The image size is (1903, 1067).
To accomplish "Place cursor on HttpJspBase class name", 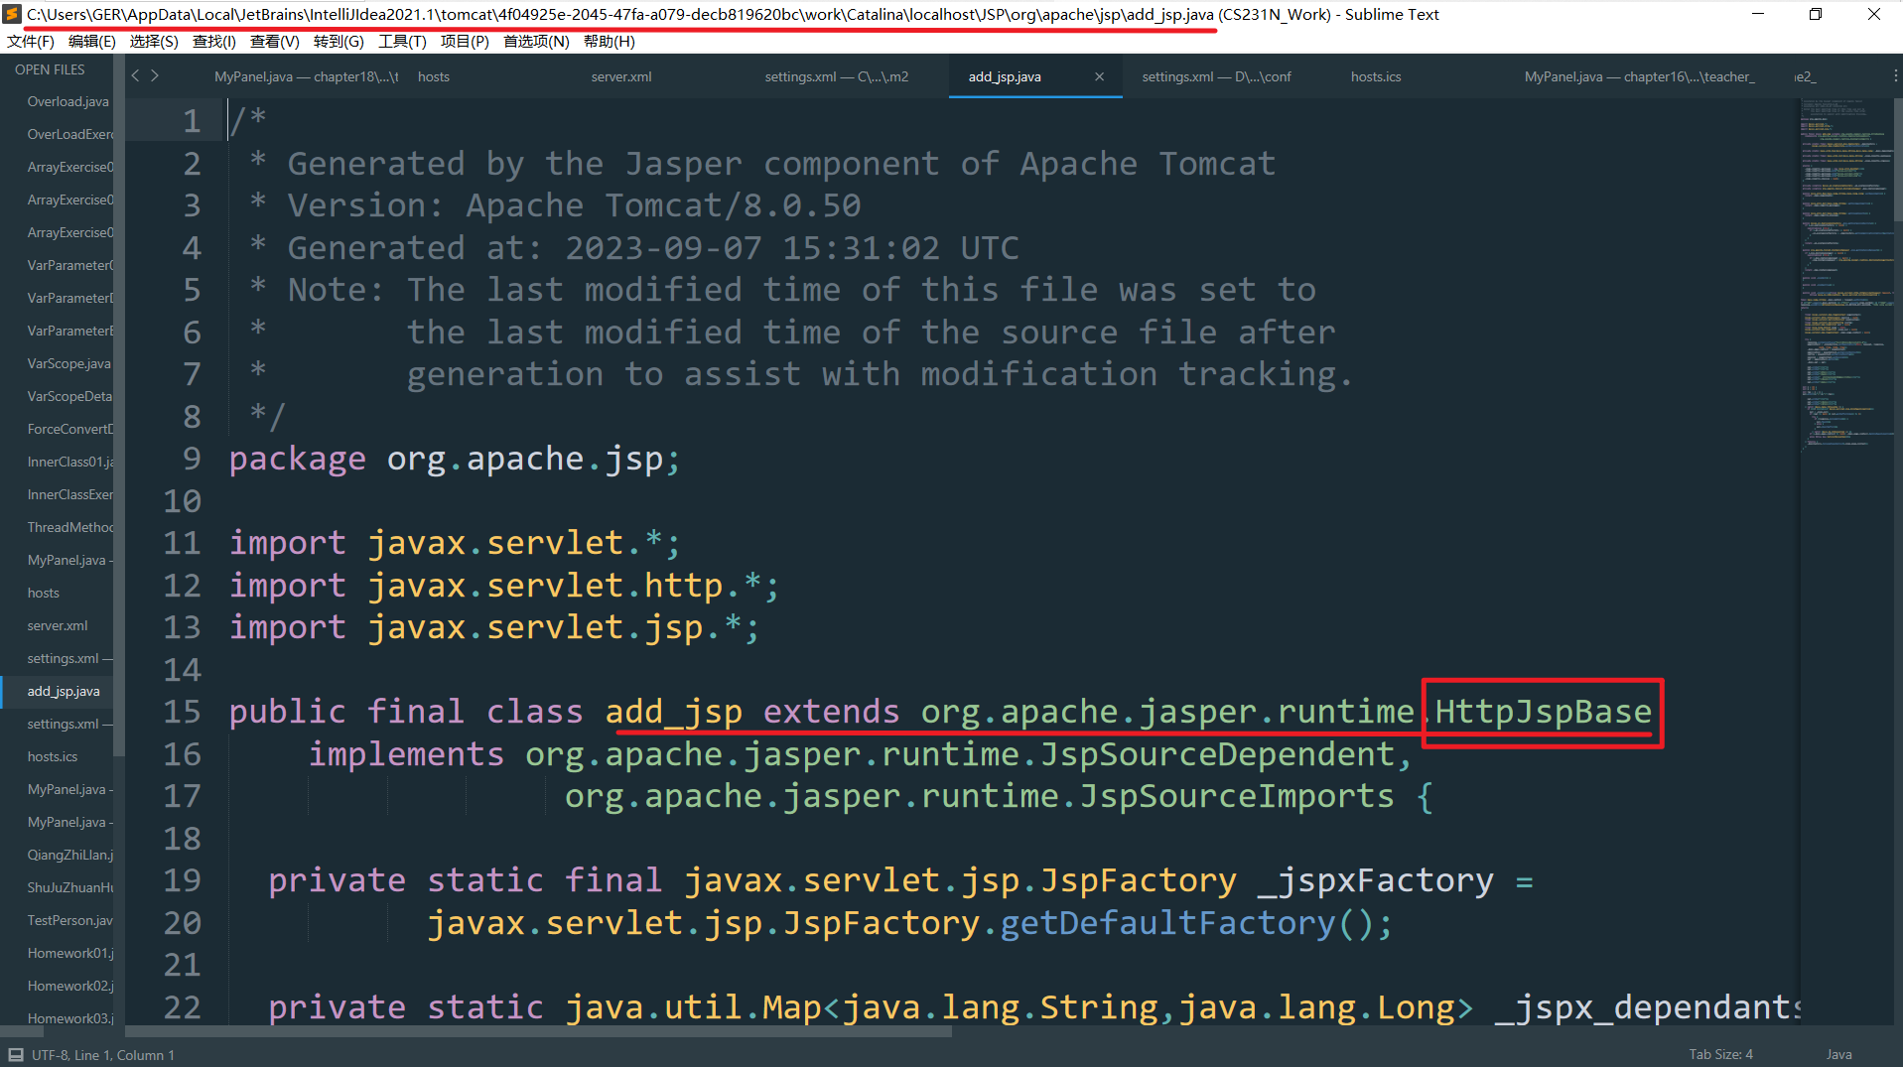I will (x=1543, y=712).
